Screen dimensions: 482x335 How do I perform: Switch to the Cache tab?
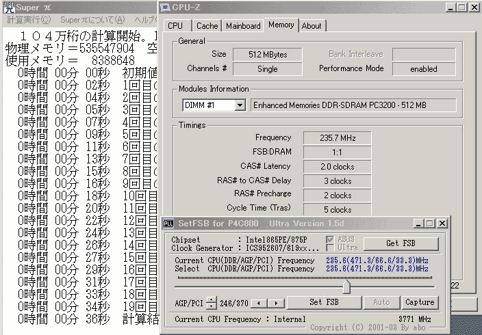tap(207, 26)
